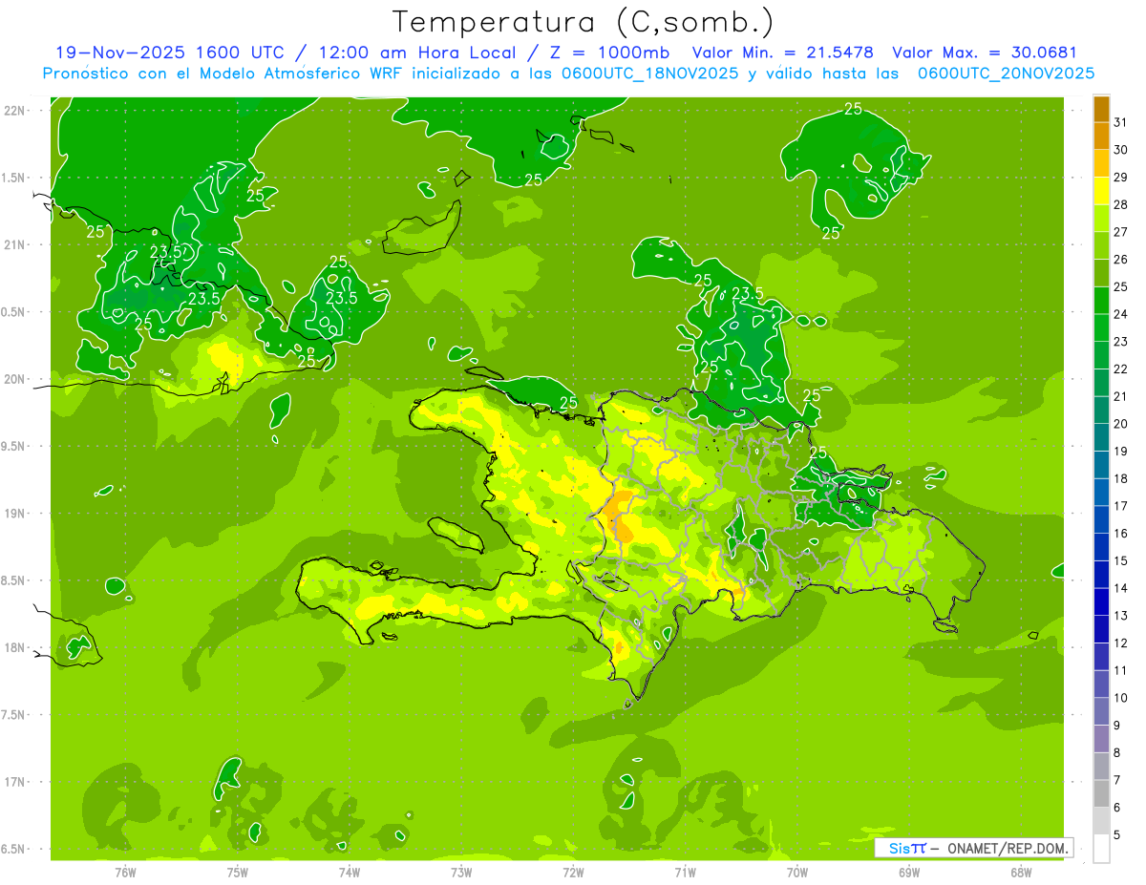Pick the teal legend band between 19 and 20

tap(1101, 437)
